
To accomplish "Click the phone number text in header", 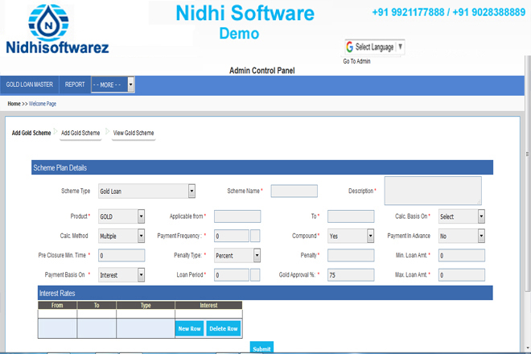I will (449, 12).
